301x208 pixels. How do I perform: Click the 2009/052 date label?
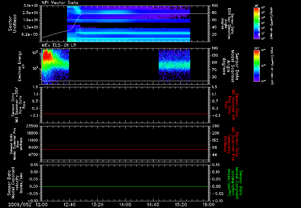point(20,204)
